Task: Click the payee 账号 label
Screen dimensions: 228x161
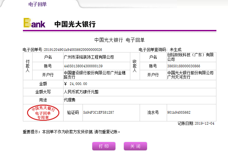Action: [153, 66]
